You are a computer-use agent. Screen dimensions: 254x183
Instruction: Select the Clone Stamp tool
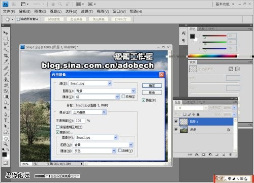6,79
